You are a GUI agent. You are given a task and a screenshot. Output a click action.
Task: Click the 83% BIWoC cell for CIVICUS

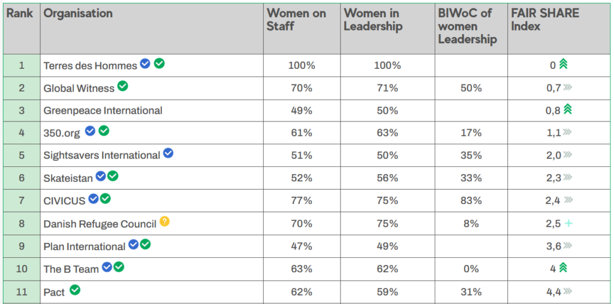(x=471, y=200)
